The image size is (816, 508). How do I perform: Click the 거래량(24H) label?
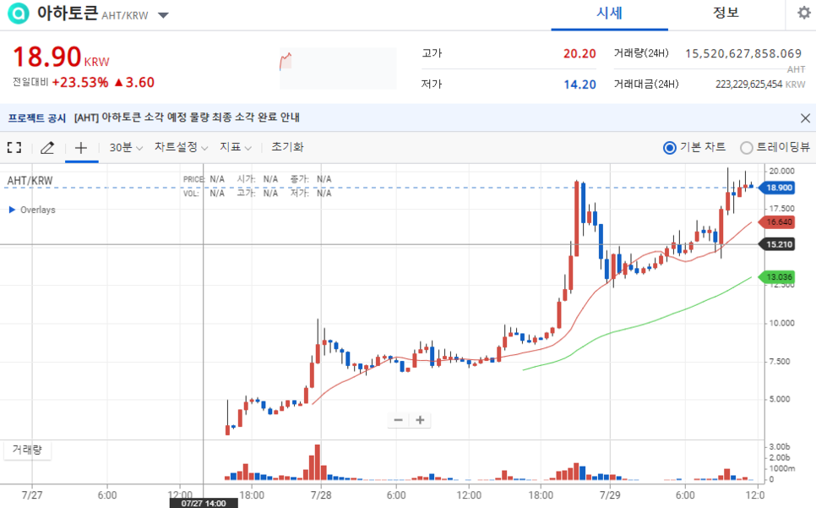pyautogui.click(x=641, y=53)
